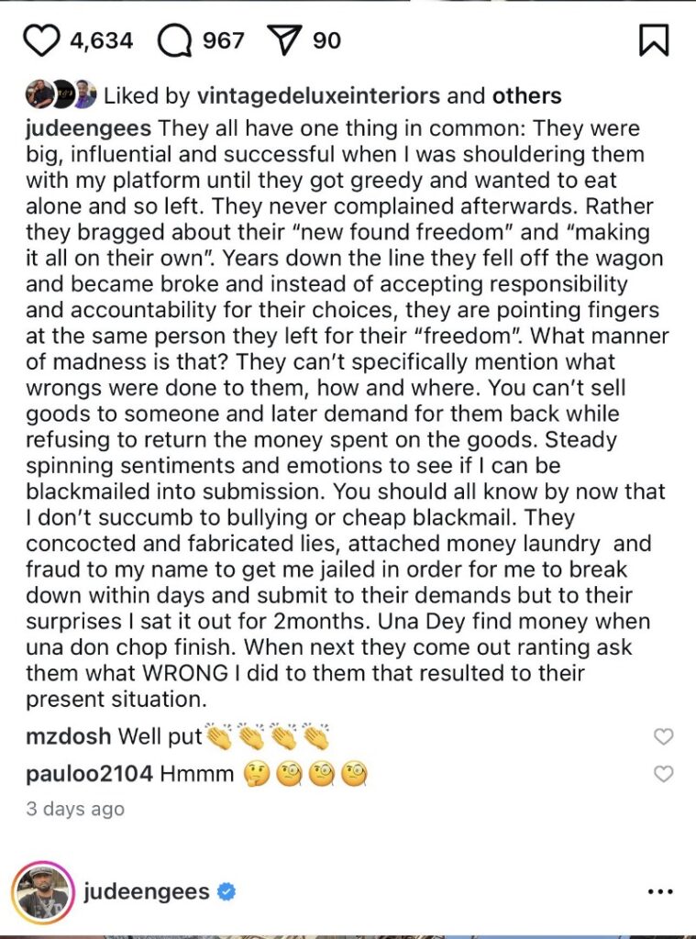
Task: Like the post with the heart icon
Action: (41, 40)
